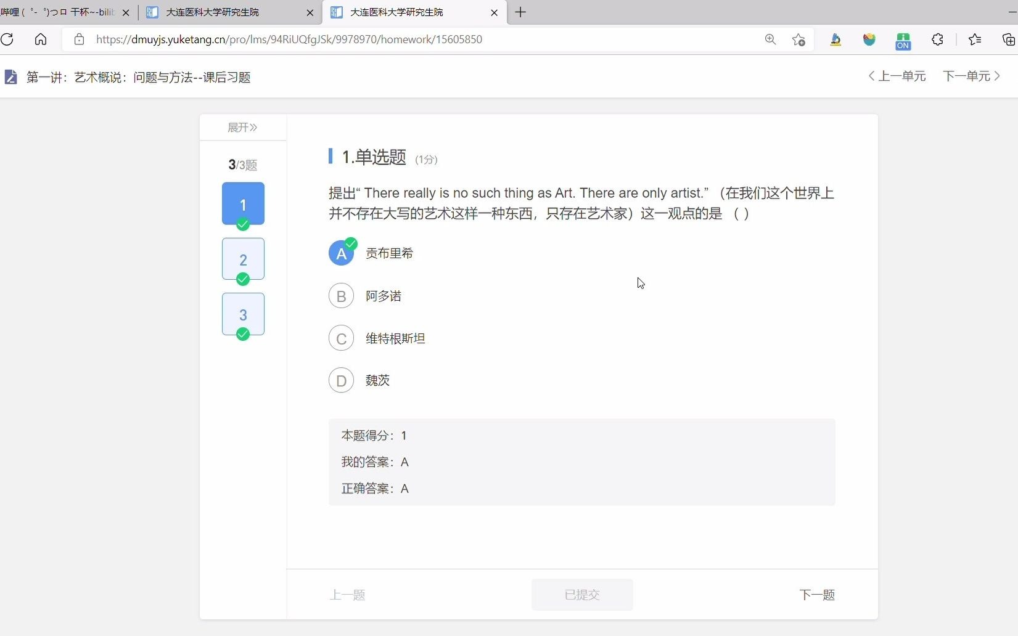Screen dimensions: 1018x636
Task: Click the 下一题 next question button
Action: 817,595
